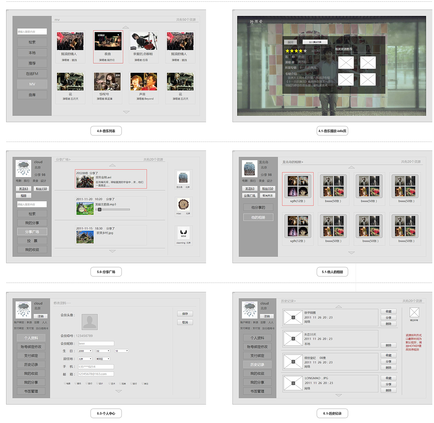Open miao user avatar in share plaza
This screenshot has height=423, width=434.
183,205
